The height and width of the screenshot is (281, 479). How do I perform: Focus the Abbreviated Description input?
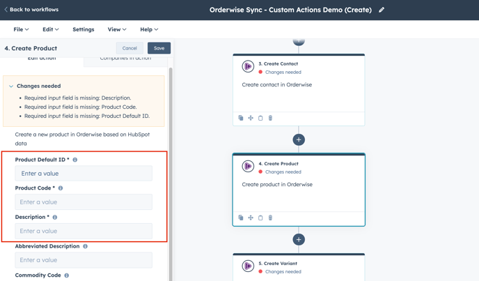(84, 260)
